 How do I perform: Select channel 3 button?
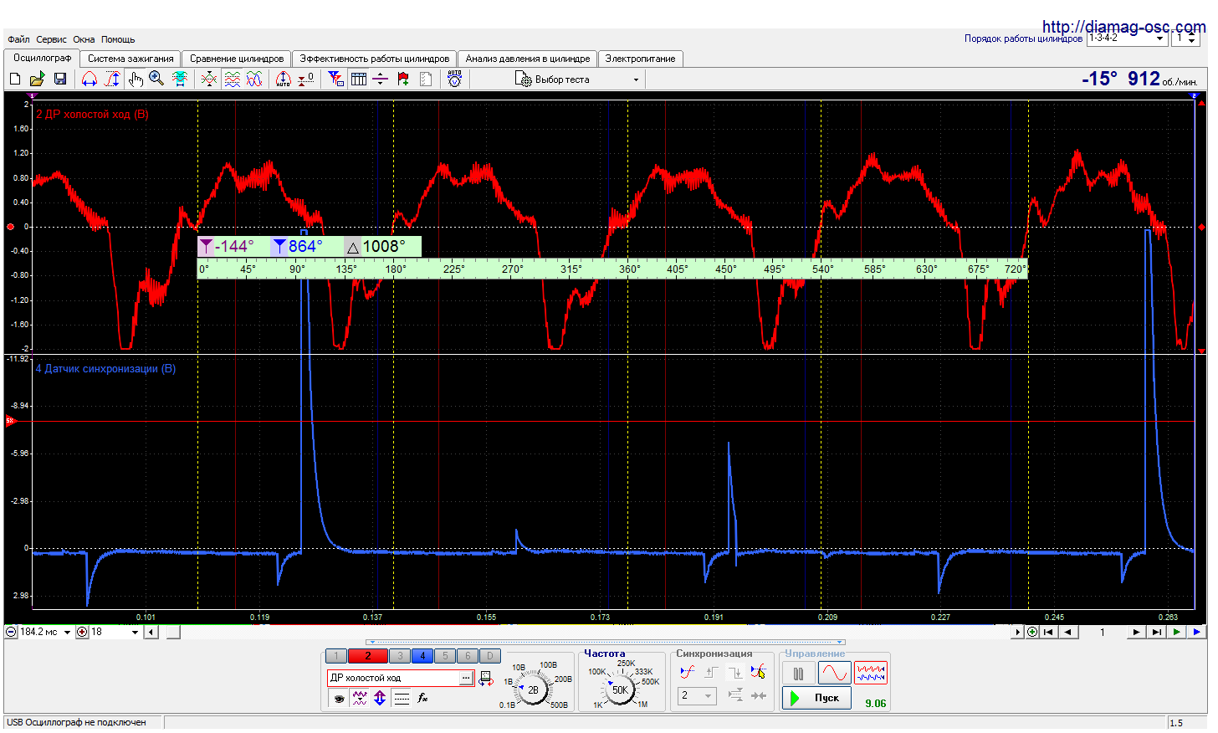(x=400, y=656)
